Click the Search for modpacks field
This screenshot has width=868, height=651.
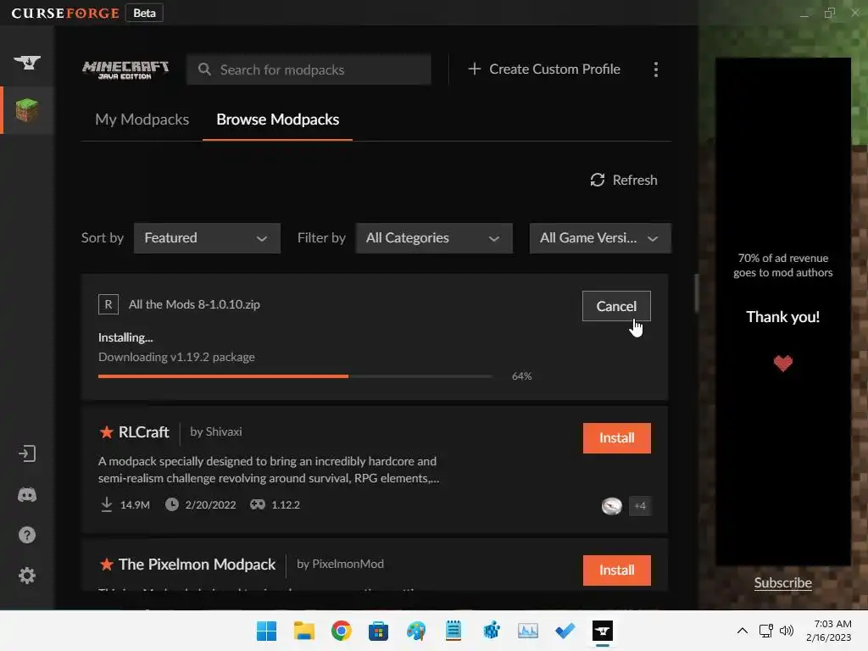coord(309,70)
